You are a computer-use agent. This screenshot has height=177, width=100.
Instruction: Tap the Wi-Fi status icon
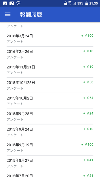tap(70, 3)
